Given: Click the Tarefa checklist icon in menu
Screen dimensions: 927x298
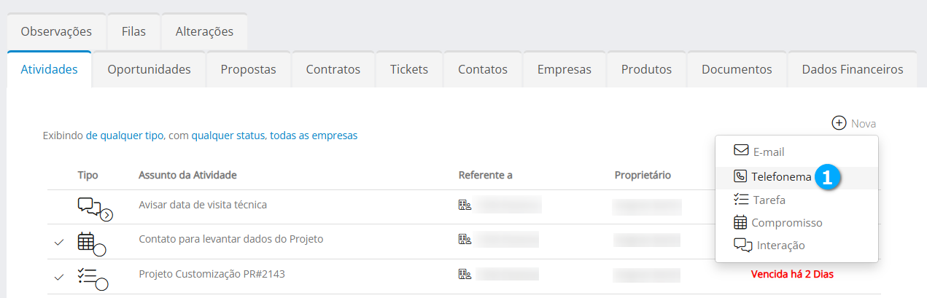Looking at the screenshot, I should click(x=741, y=199).
